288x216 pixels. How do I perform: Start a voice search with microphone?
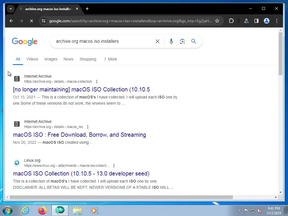pyautogui.click(x=171, y=41)
